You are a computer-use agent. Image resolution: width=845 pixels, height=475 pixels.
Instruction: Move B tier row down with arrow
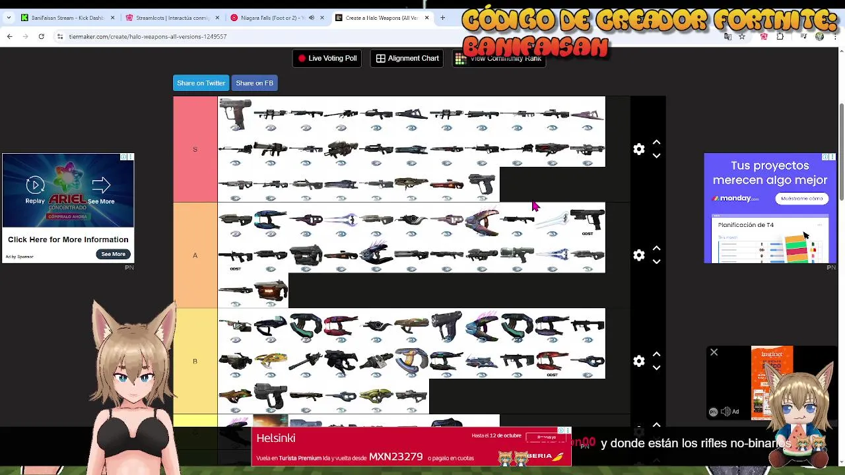[656, 368]
